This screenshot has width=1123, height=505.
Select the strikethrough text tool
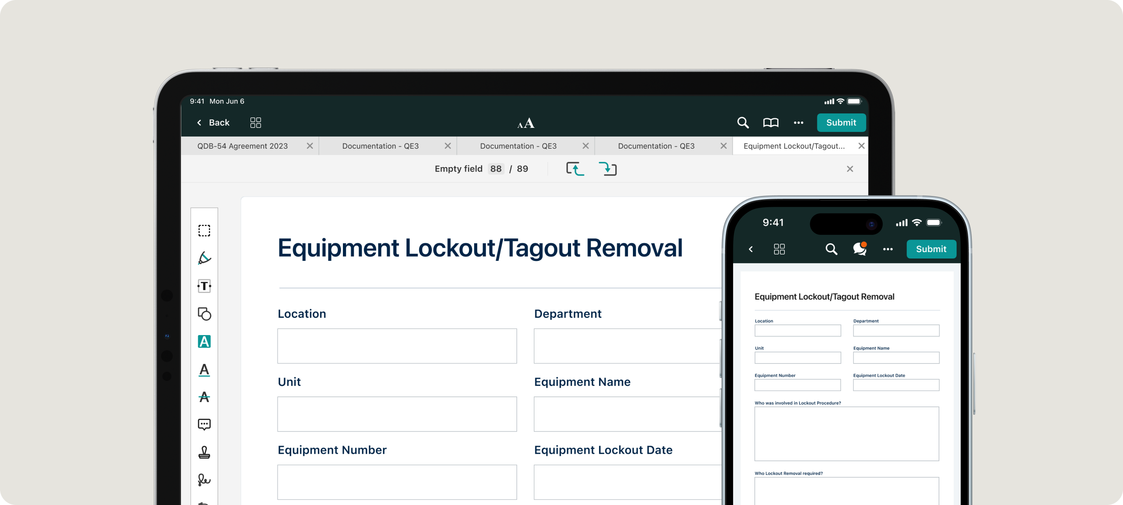(204, 397)
